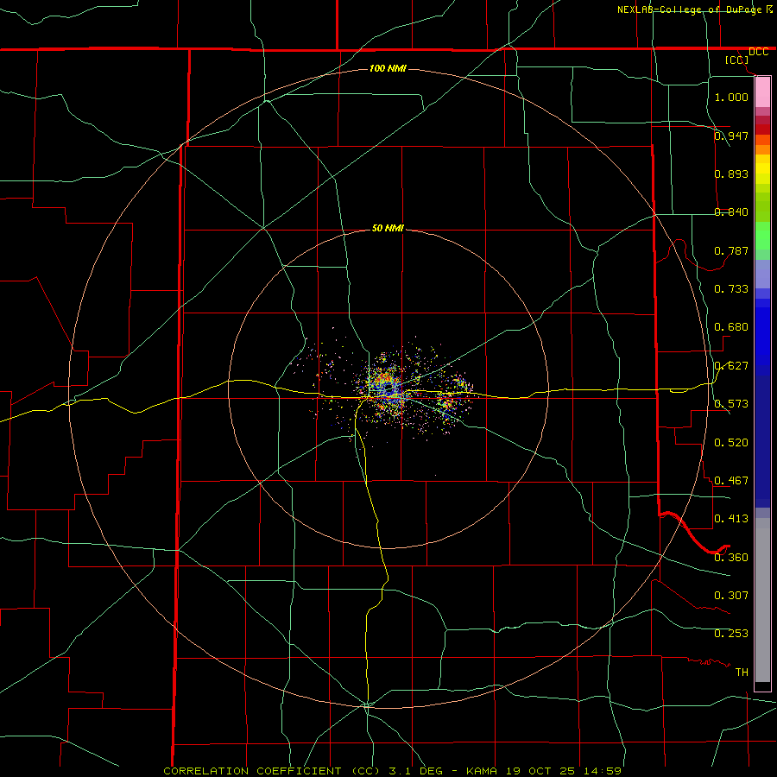Pick the pink segment of the color bar
This screenshot has width=777, height=777.
762,92
